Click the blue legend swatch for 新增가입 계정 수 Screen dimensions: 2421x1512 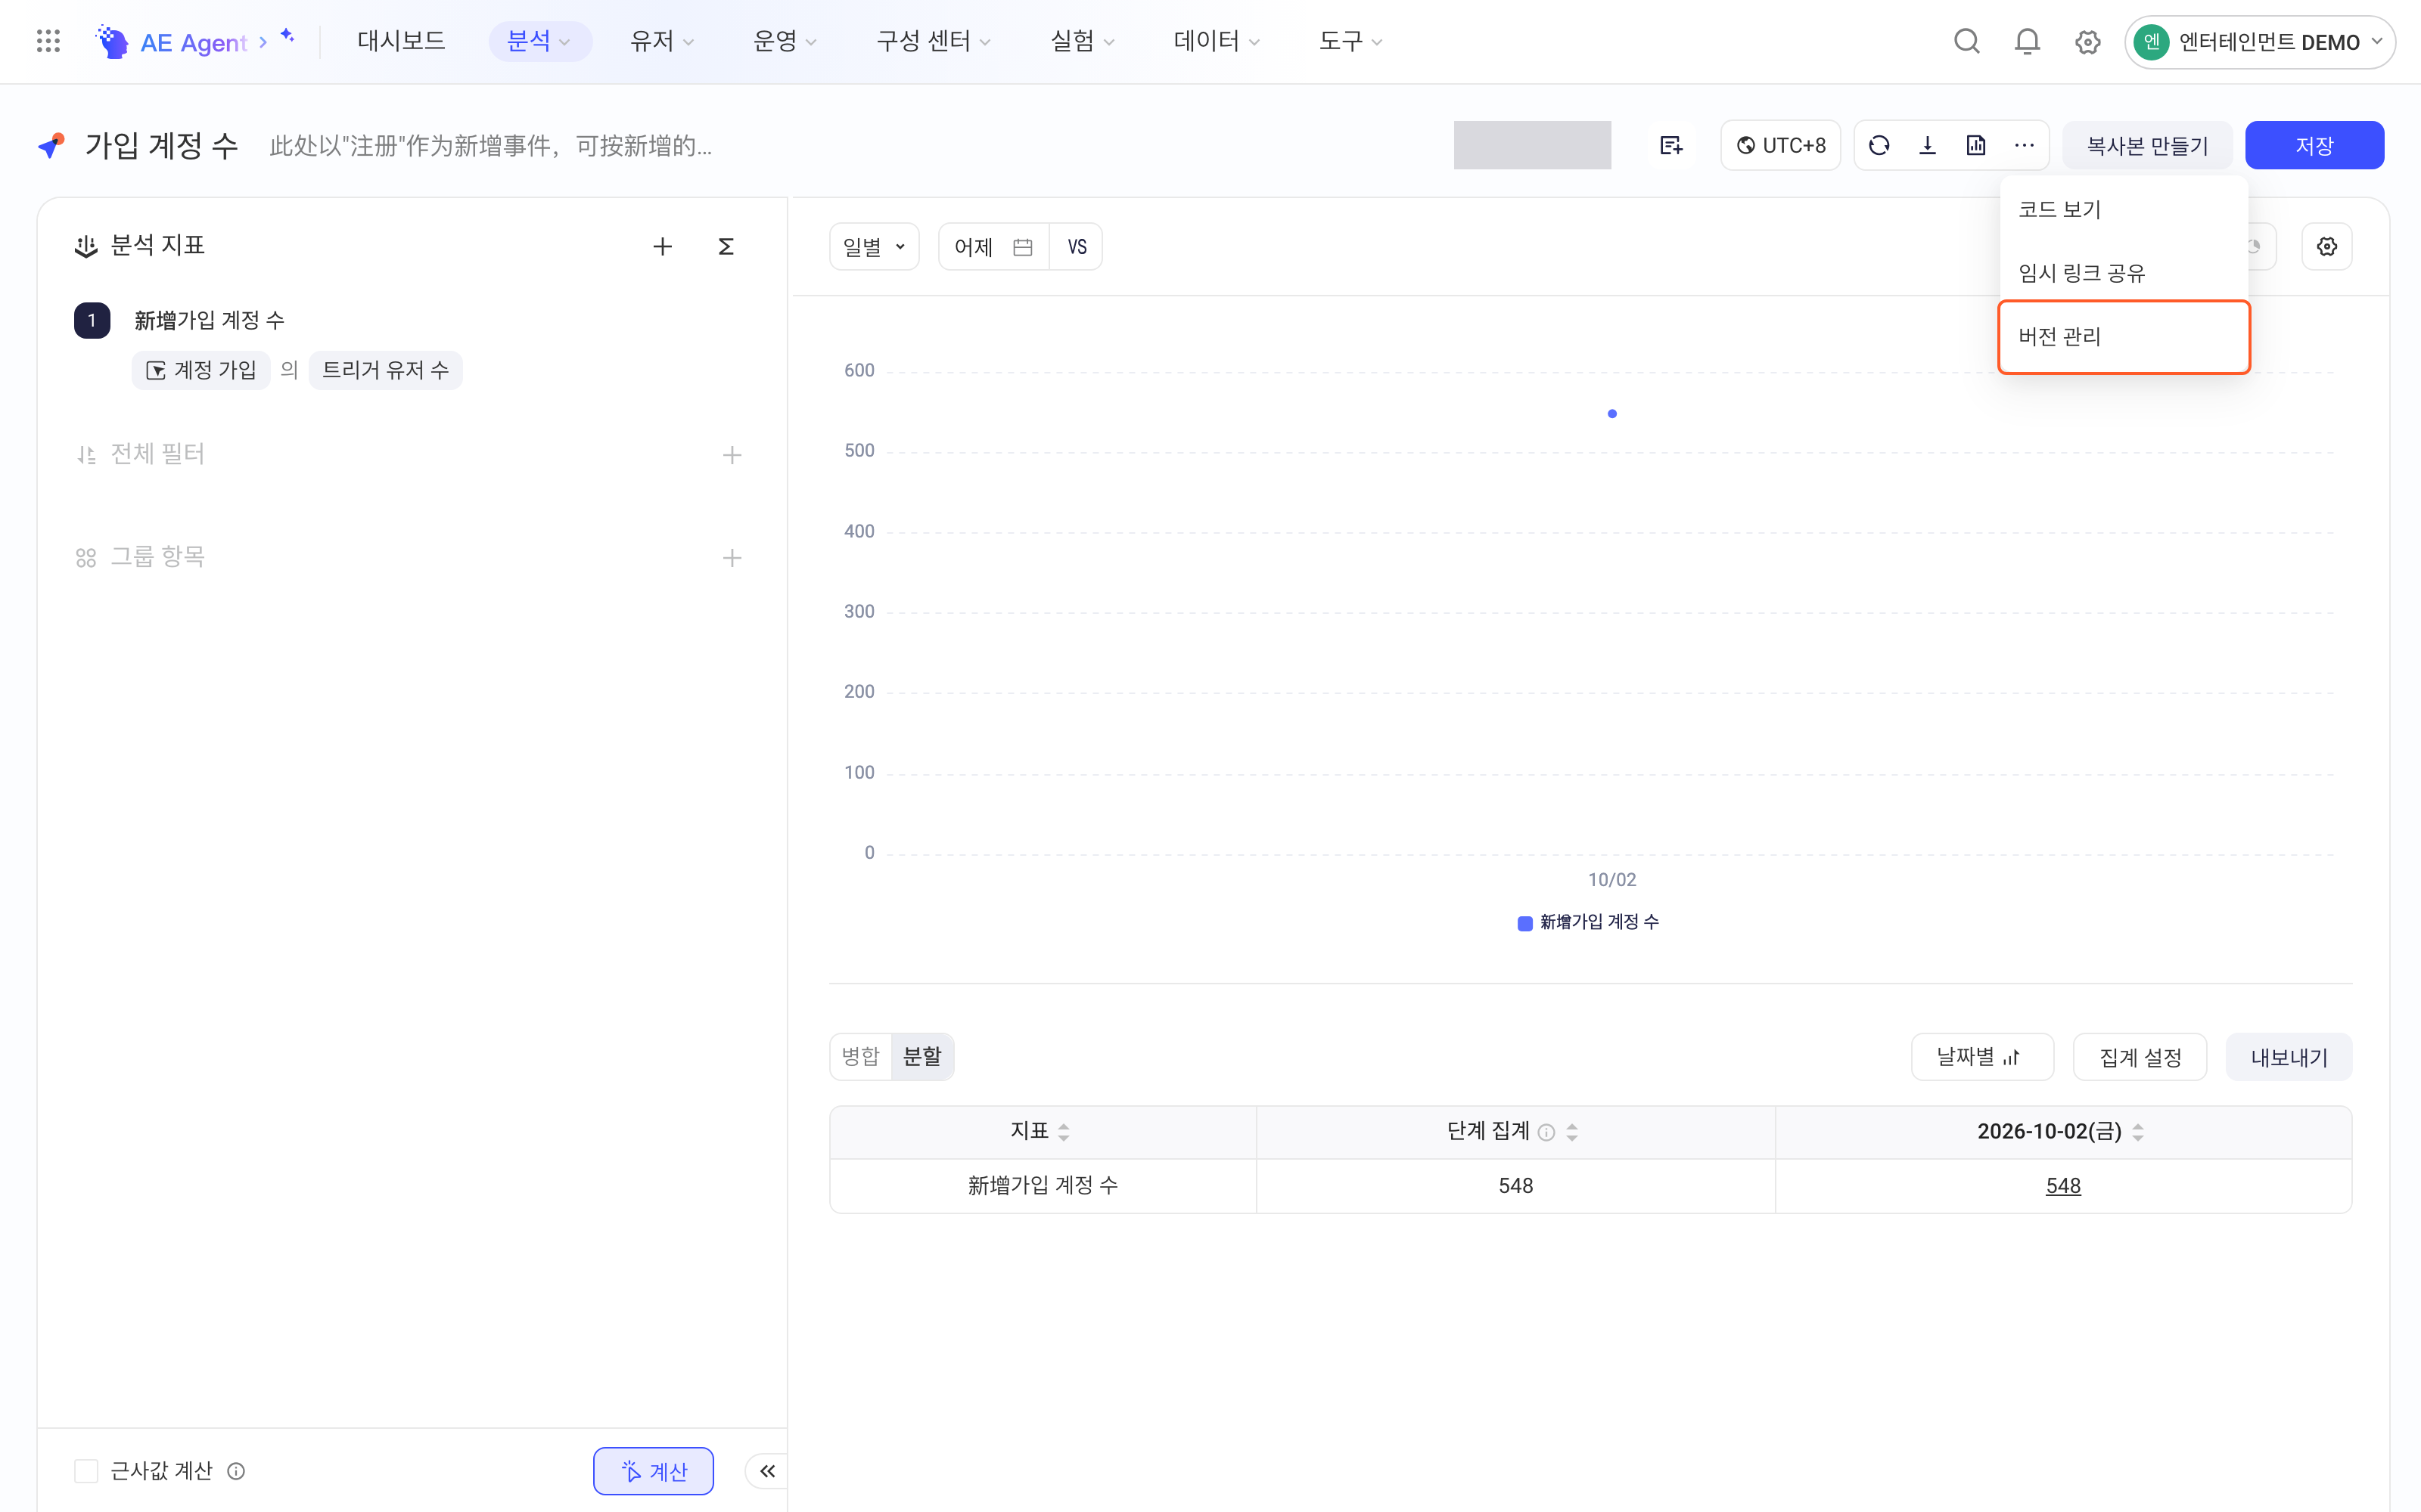tap(1524, 923)
